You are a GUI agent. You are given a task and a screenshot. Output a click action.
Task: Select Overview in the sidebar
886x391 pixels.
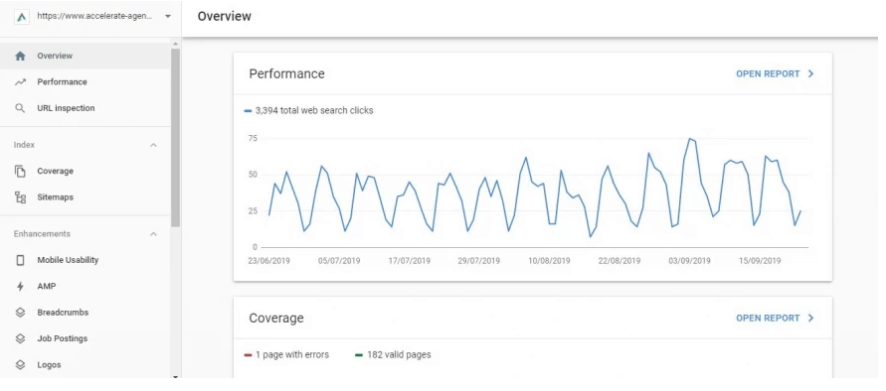point(86,56)
